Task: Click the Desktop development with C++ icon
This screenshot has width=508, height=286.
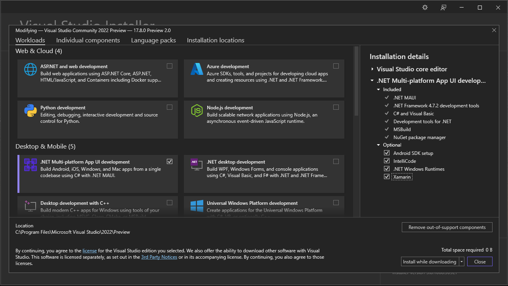Action: (x=31, y=206)
